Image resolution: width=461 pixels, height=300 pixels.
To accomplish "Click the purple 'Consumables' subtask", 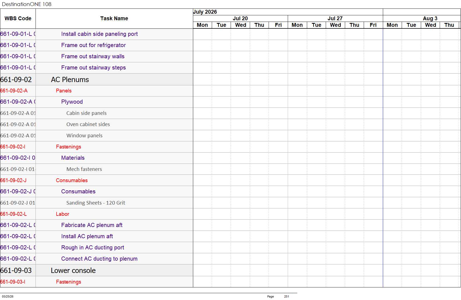I will click(78, 191).
